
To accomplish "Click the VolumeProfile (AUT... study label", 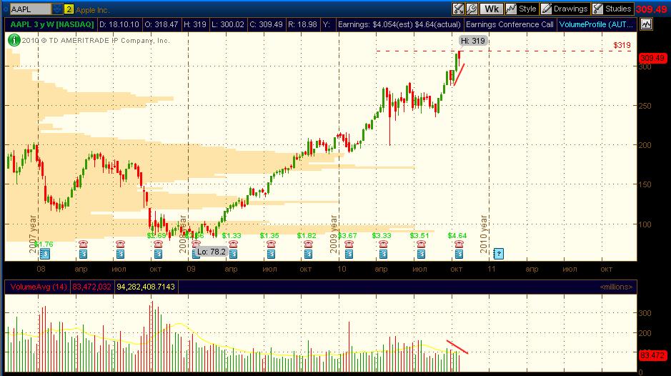I will (596, 24).
